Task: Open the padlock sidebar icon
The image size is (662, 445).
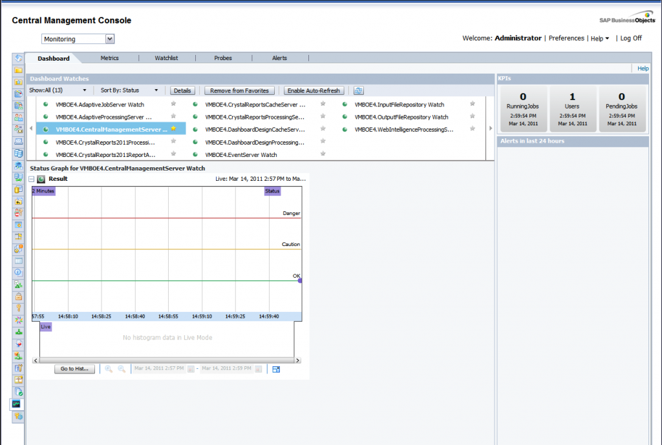Action: point(18,296)
